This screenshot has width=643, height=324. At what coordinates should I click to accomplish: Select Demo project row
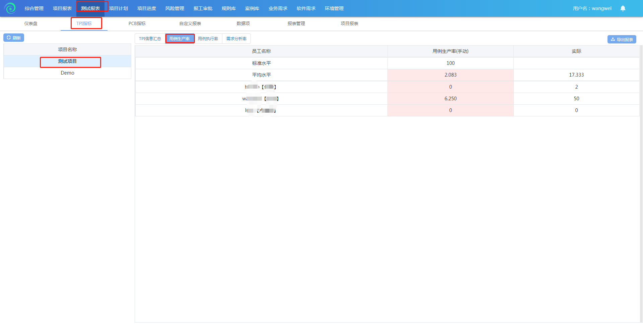click(67, 73)
